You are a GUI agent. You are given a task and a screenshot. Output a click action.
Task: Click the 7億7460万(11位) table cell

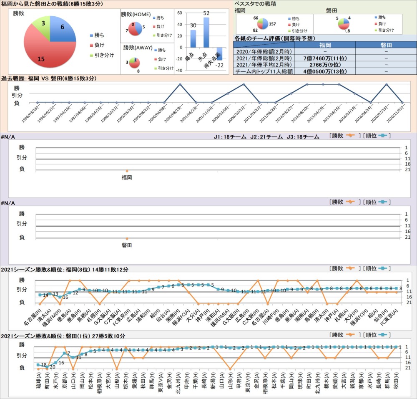coord(326,58)
